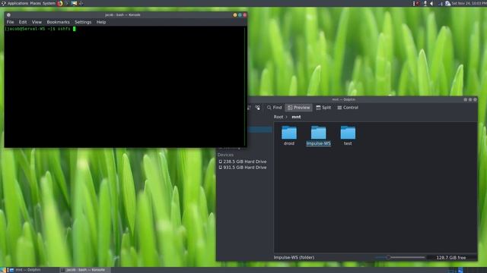Image resolution: width=487 pixels, height=273 pixels.
Task: Expand the breadcrumb arrow after Root
Action: [x=286, y=117]
